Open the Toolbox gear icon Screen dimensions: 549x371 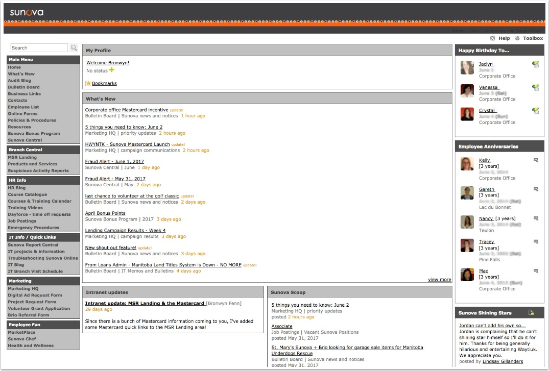[x=517, y=38]
